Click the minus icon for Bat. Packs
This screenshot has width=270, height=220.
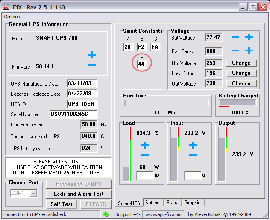pos(235,51)
